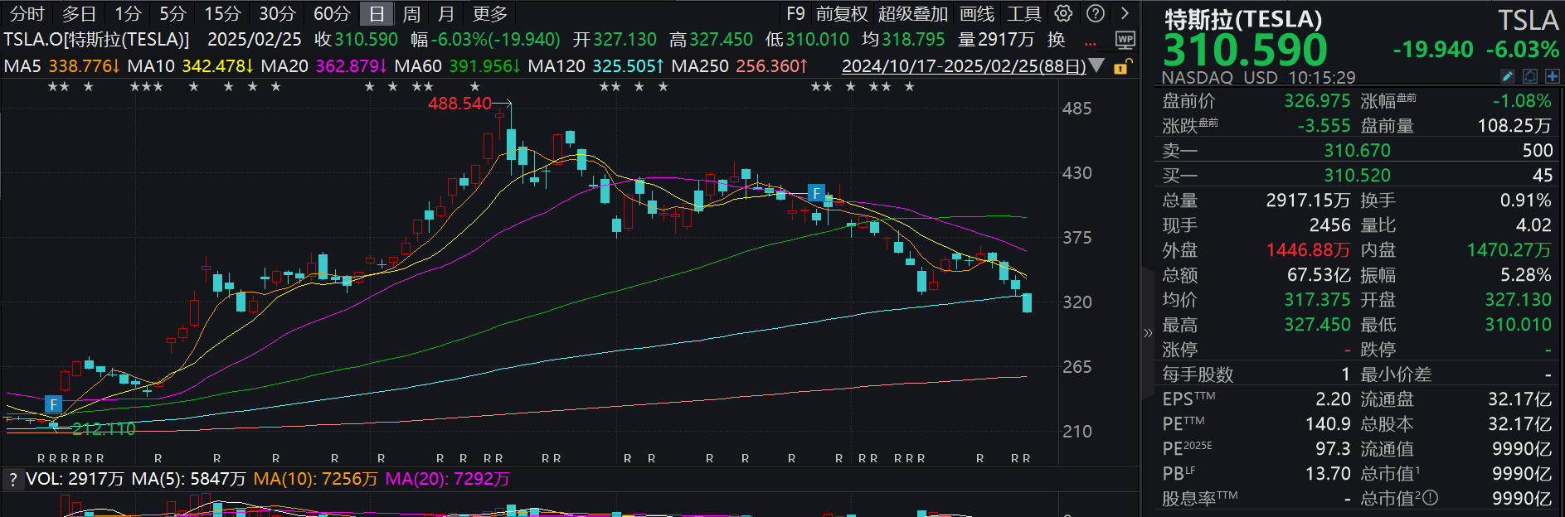Open the chart settings gear icon
This screenshot has width=1565, height=517.
click(1063, 13)
